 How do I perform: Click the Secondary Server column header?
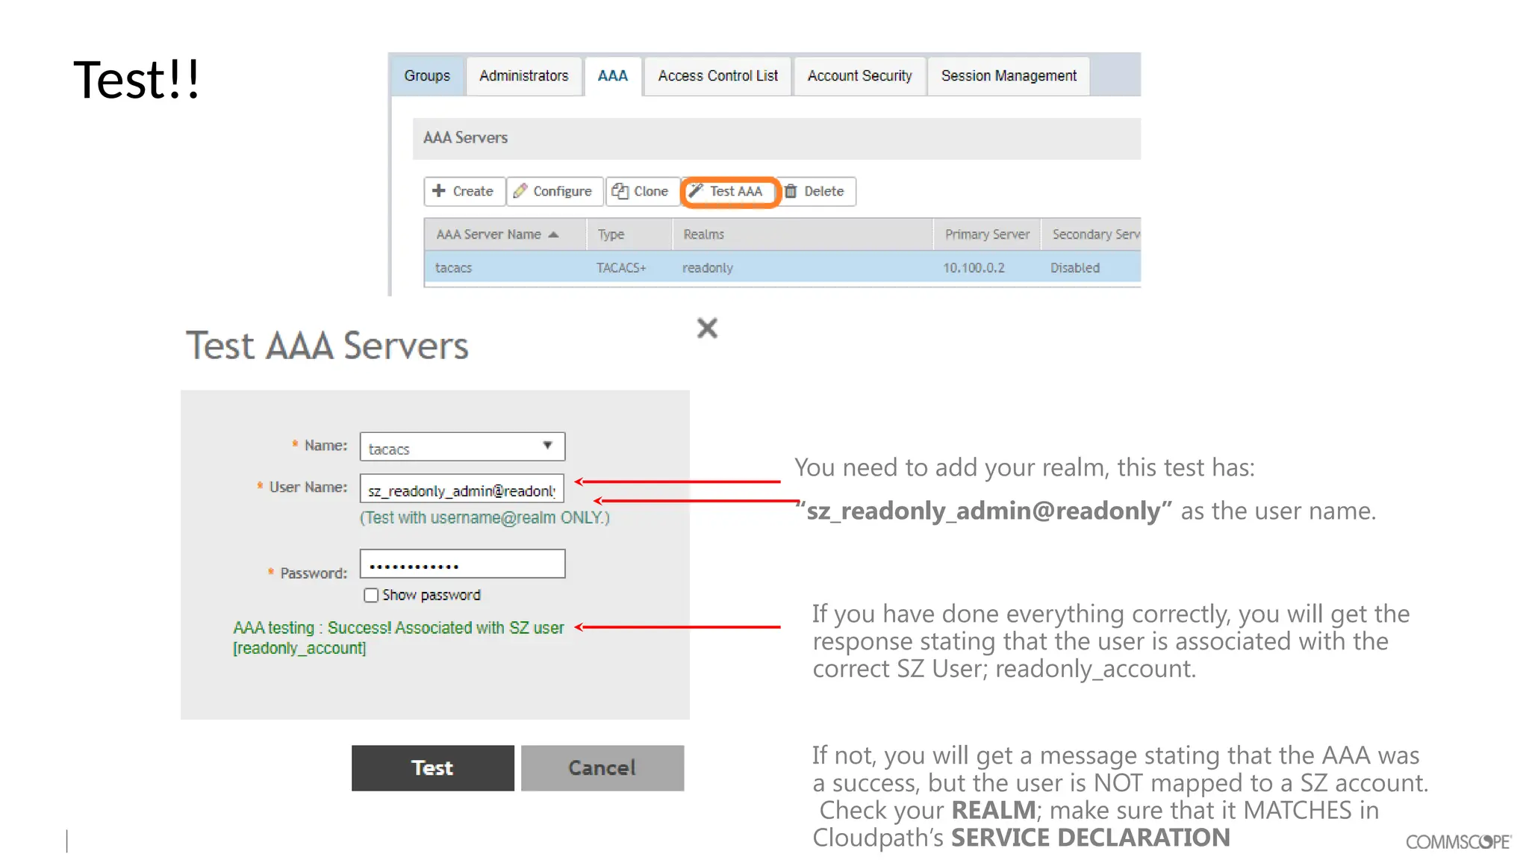tap(1092, 234)
